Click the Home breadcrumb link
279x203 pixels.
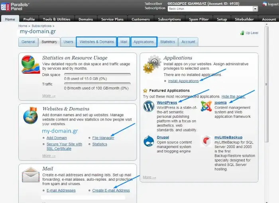(x=23, y=26)
